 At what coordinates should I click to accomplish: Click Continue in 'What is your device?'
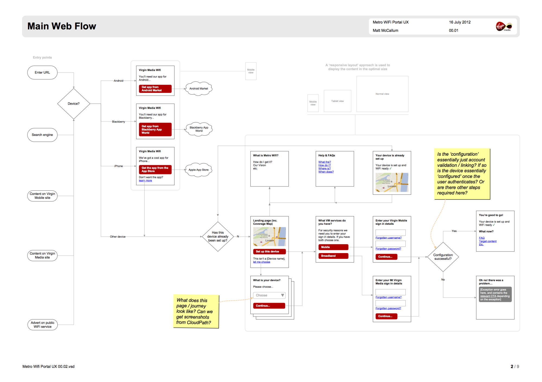click(269, 306)
